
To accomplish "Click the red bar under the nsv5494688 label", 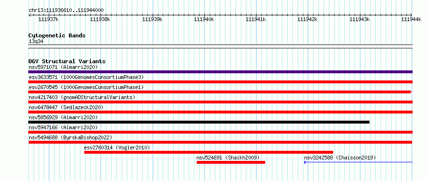I will 220,142.
